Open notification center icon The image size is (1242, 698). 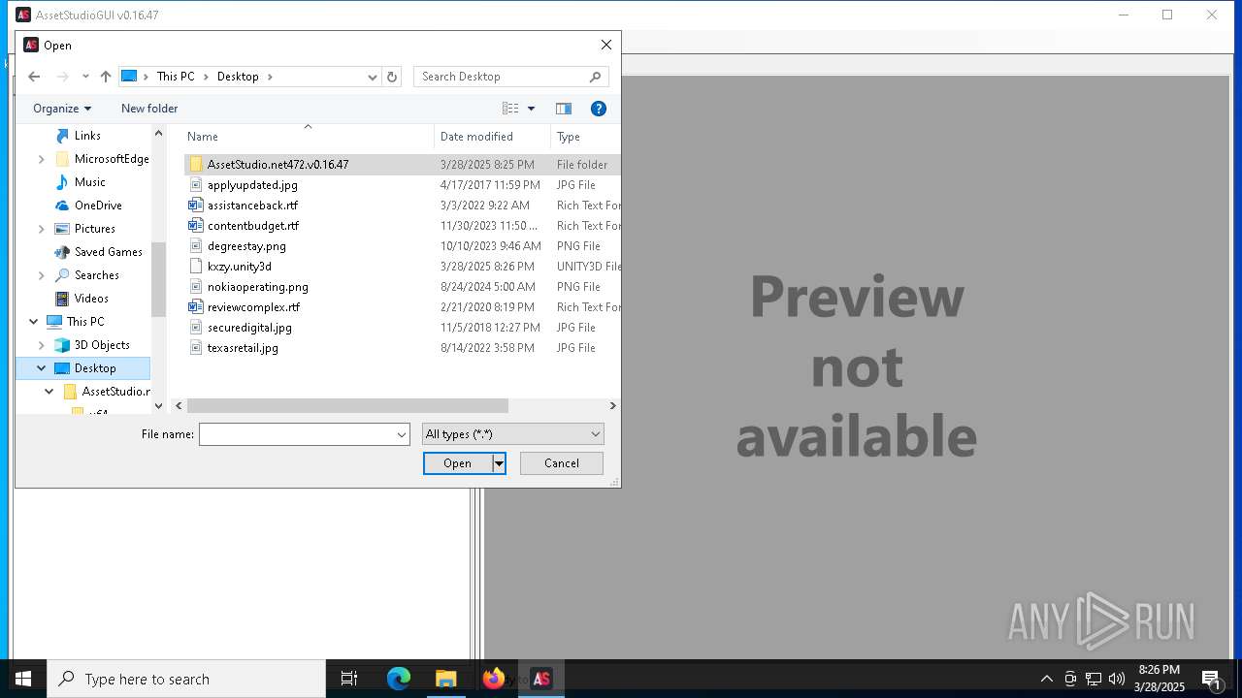coord(1211,679)
